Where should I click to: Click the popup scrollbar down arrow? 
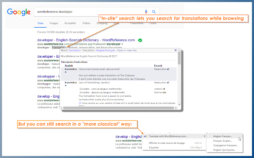(179, 104)
